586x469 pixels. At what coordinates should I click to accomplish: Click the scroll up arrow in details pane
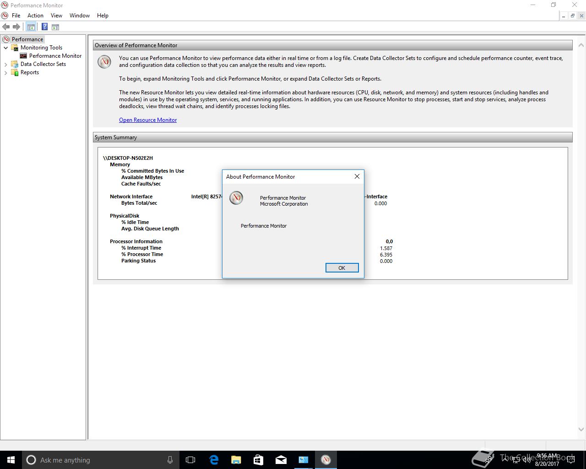pos(581,45)
